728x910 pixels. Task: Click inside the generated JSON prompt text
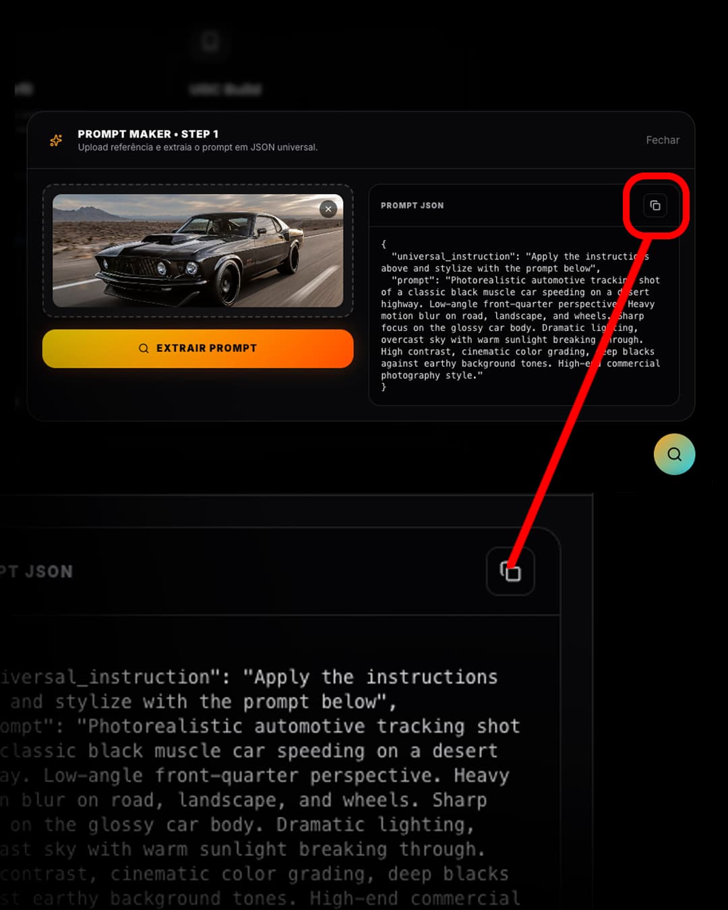click(520, 315)
